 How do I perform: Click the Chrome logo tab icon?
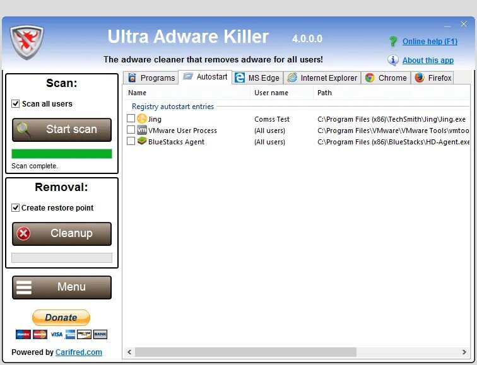pos(370,78)
